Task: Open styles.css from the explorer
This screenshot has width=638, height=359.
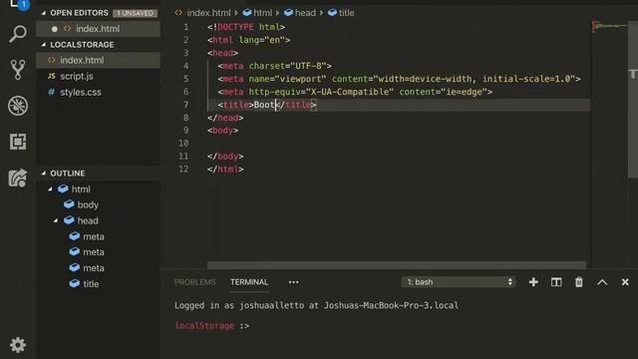Action: click(98, 92)
